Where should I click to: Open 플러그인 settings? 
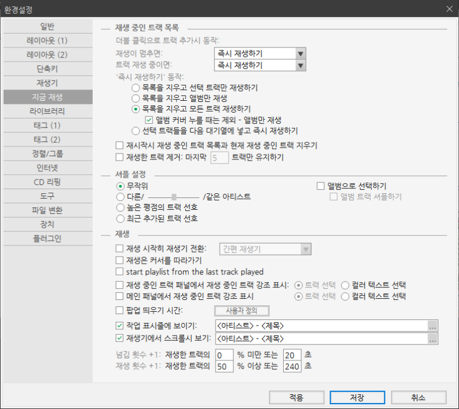[48, 239]
